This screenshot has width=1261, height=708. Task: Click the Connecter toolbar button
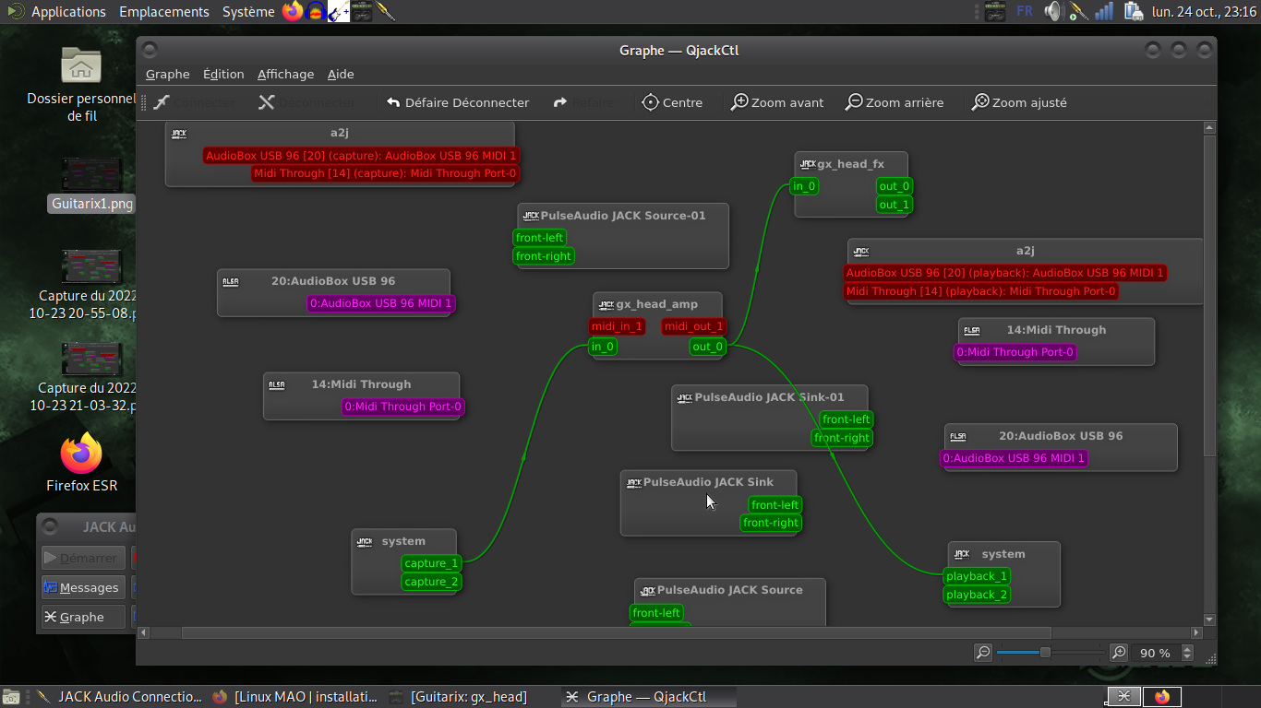coord(194,102)
